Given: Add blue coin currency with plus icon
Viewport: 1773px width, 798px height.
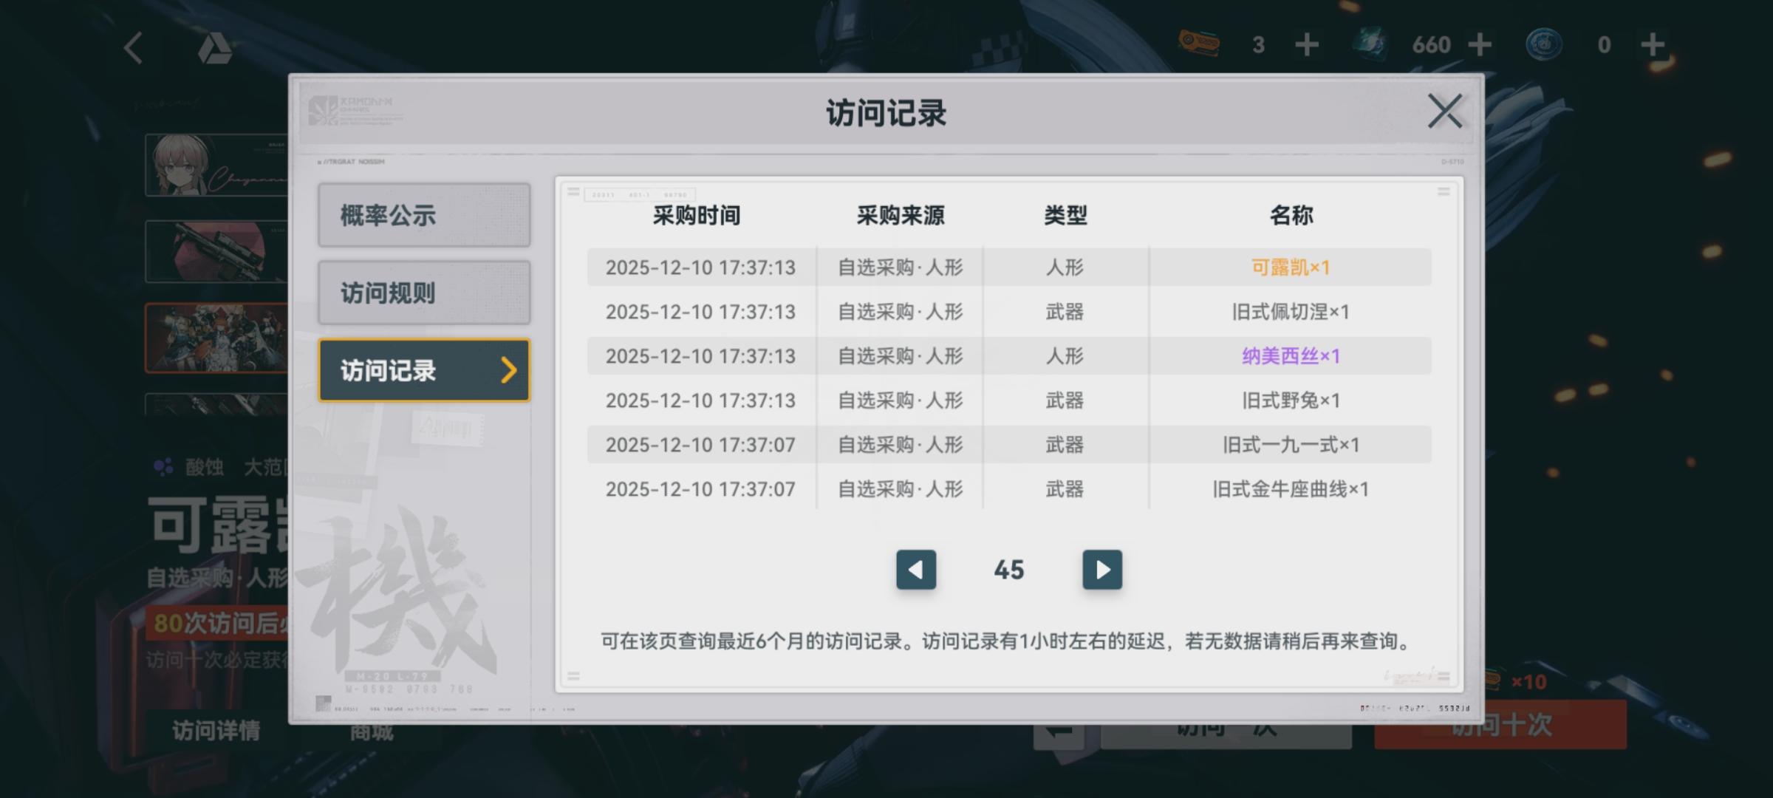Looking at the screenshot, I should click(1653, 45).
